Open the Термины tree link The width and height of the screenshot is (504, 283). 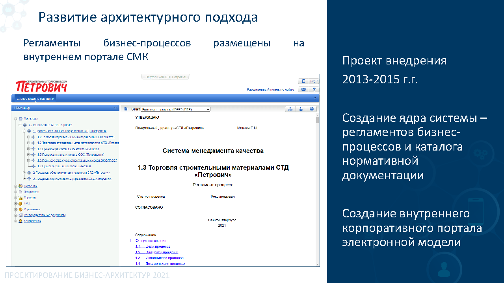point(30,198)
